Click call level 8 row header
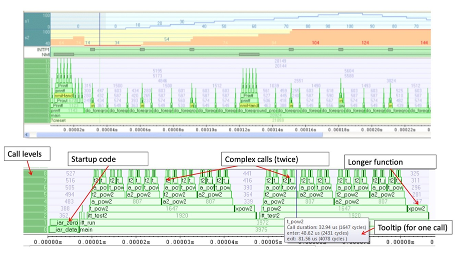The image size is (459, 258). (x=36, y=173)
